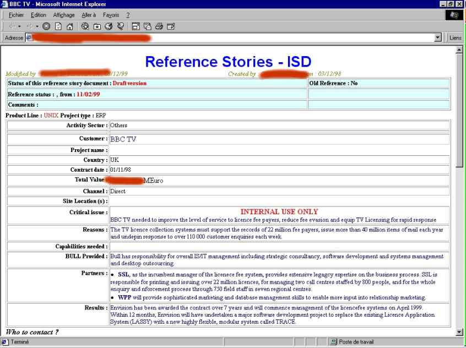Open the ? help menu
This screenshot has height=348, width=466.
pyautogui.click(x=128, y=15)
